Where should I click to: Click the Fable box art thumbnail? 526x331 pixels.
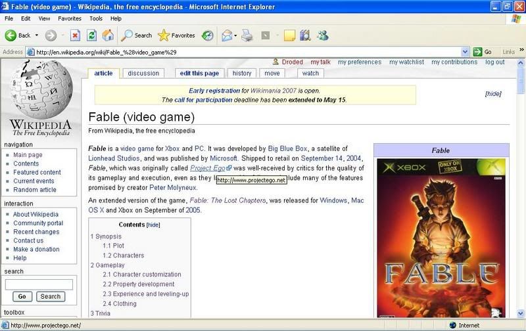[441, 238]
